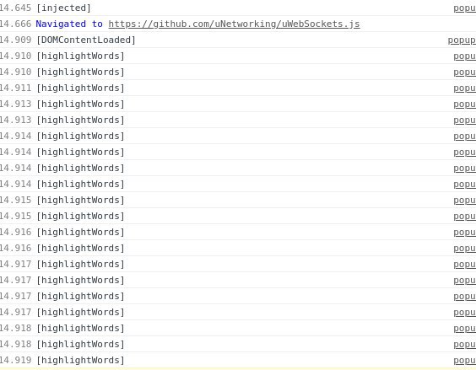The height and width of the screenshot is (370, 476).
Task: Open popup source link on the 14.911 row
Action: pos(465,88)
